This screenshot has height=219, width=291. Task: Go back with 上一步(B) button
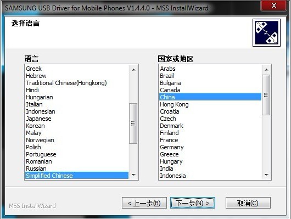tap(144, 203)
